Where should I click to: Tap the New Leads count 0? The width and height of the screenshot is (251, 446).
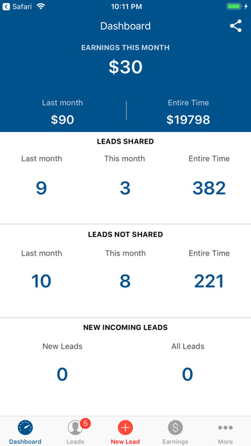click(x=62, y=374)
